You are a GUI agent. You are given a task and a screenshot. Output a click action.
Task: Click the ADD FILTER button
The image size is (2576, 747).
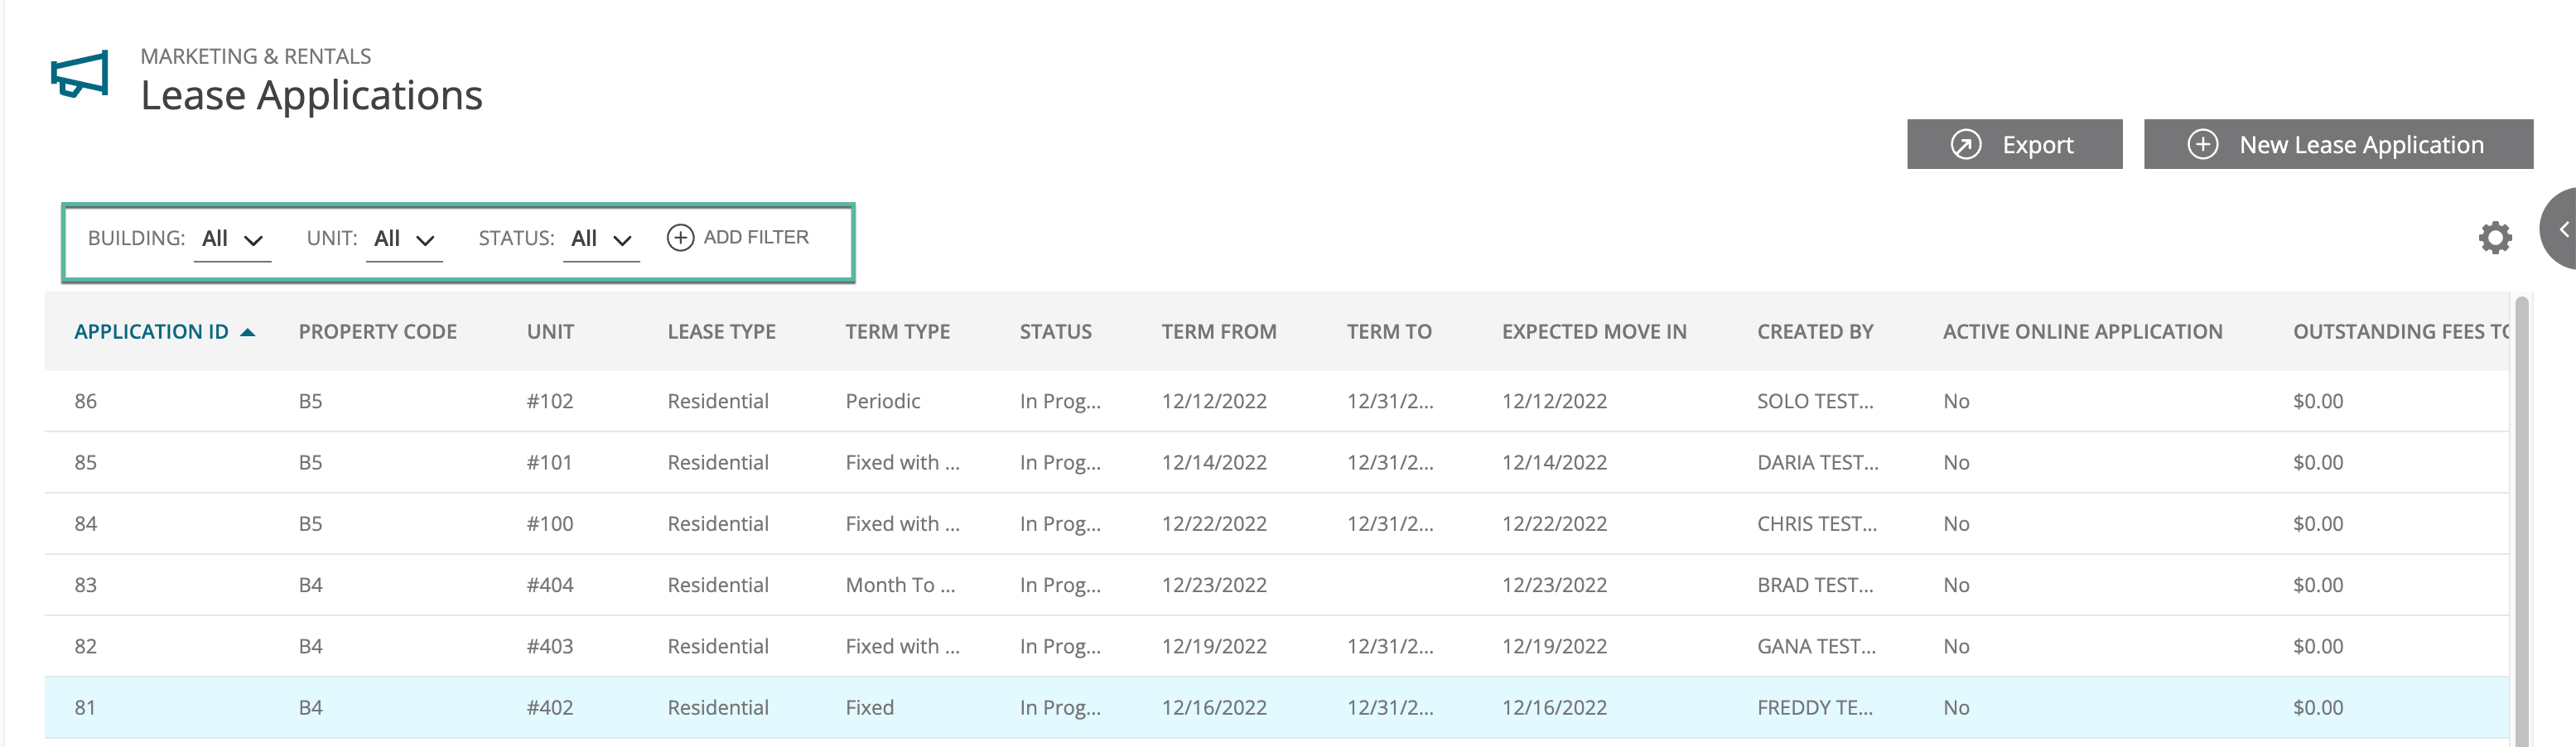pyautogui.click(x=738, y=238)
